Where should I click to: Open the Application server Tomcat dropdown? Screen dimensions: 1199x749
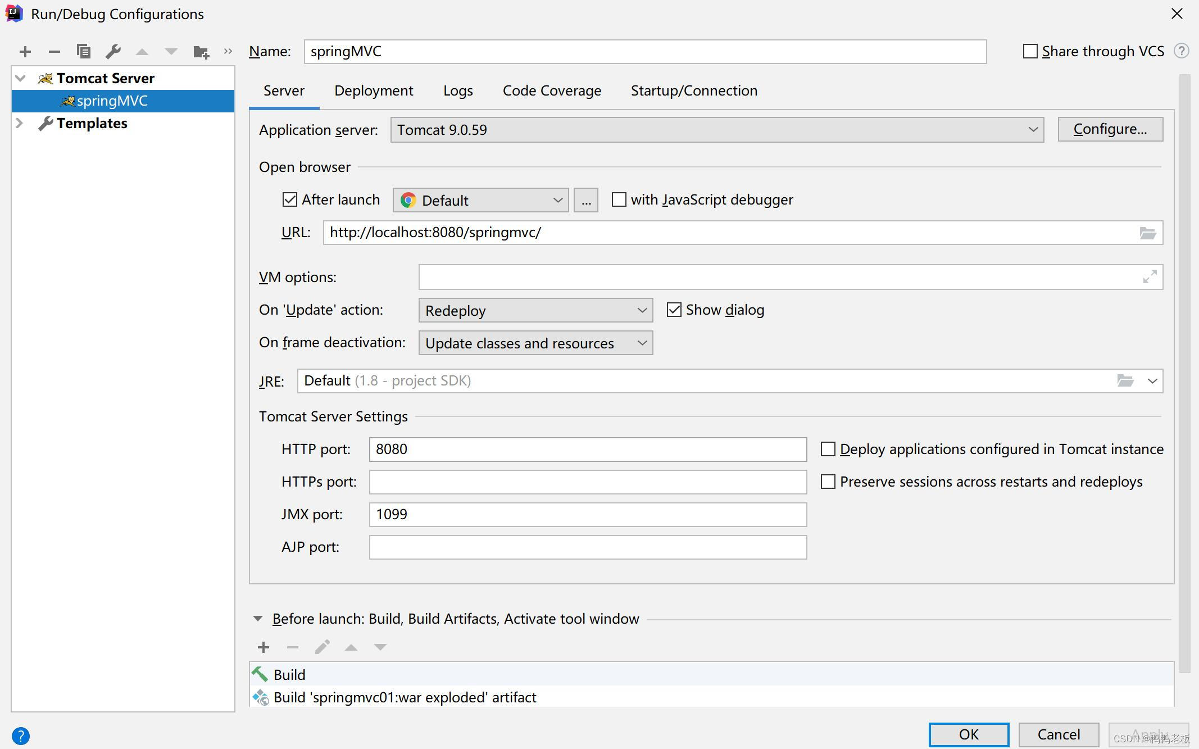coord(717,130)
